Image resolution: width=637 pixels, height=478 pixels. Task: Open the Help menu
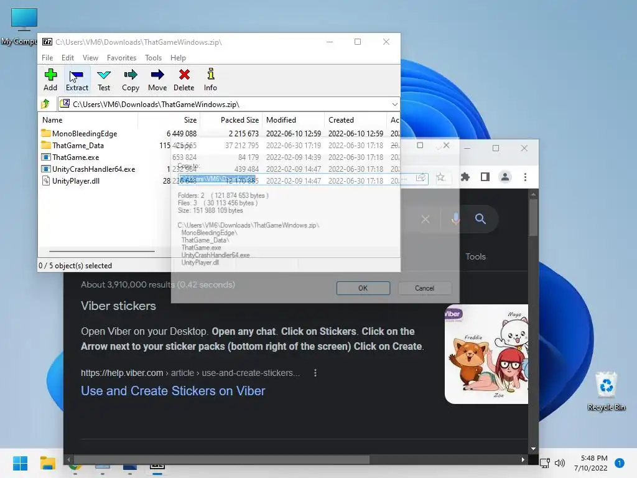(178, 58)
